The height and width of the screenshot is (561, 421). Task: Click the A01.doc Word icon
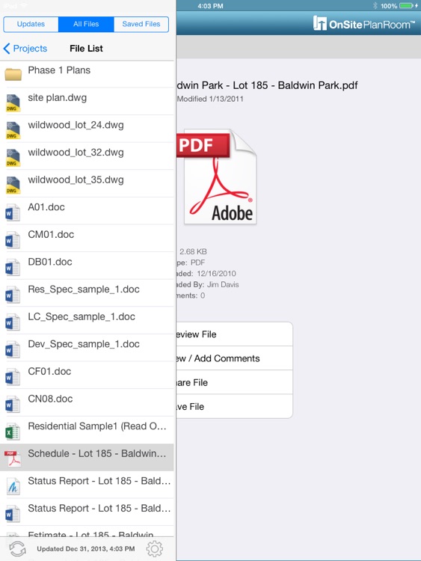tap(13, 212)
